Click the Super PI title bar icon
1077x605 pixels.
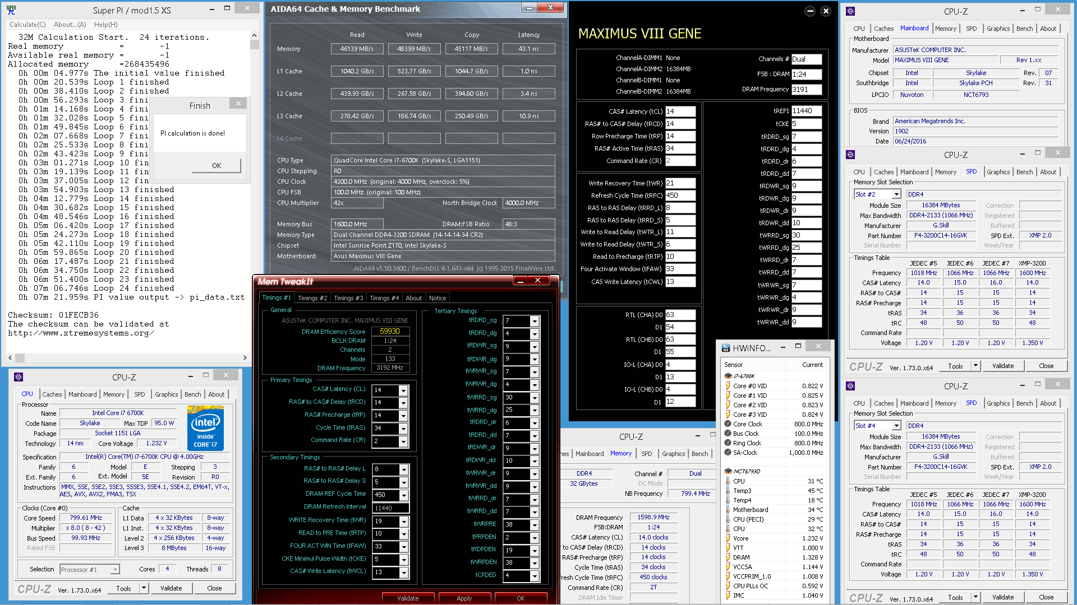pyautogui.click(x=11, y=10)
